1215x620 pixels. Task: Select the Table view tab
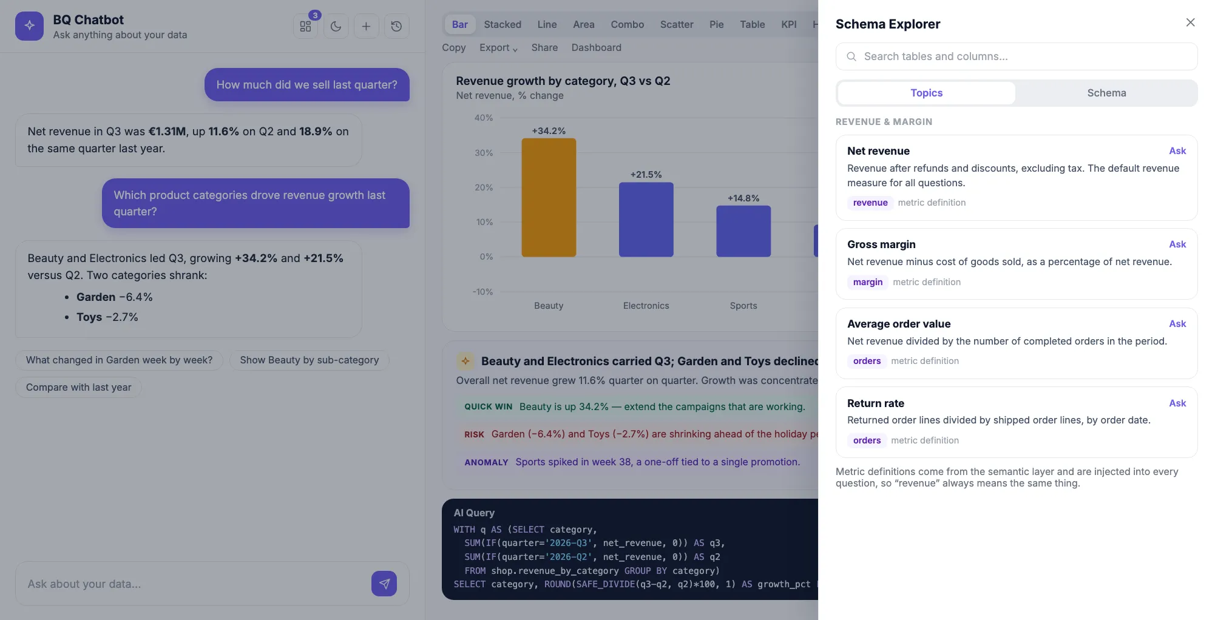point(753,24)
